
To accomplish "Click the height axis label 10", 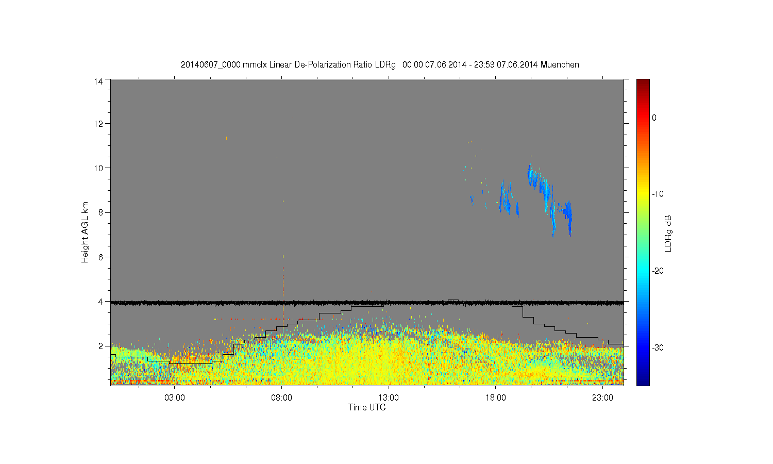I will (98, 168).
